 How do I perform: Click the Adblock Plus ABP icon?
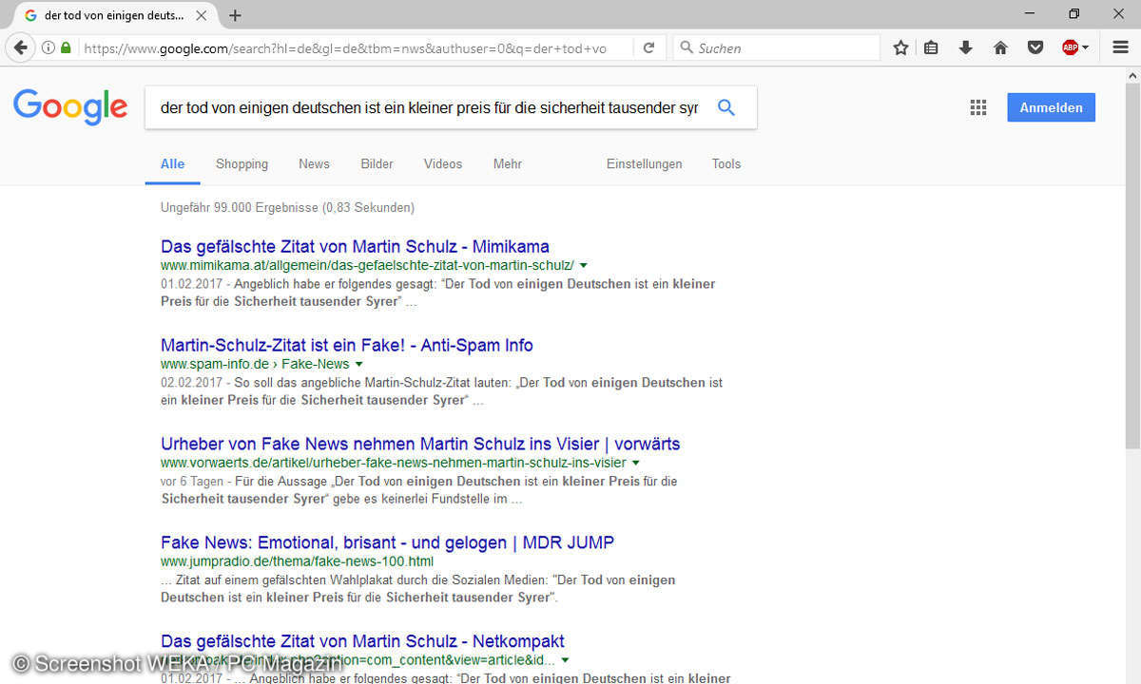1070,47
